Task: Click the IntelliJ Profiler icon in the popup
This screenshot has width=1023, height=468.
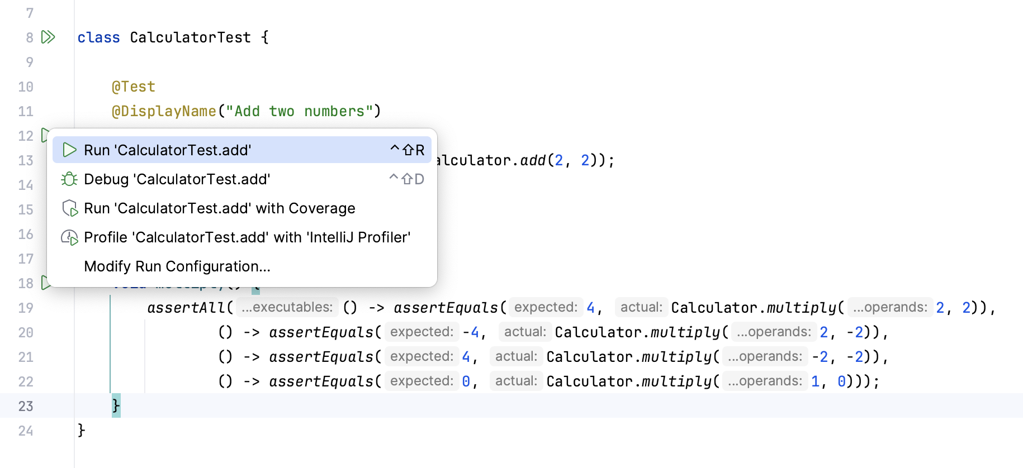Action: point(69,237)
